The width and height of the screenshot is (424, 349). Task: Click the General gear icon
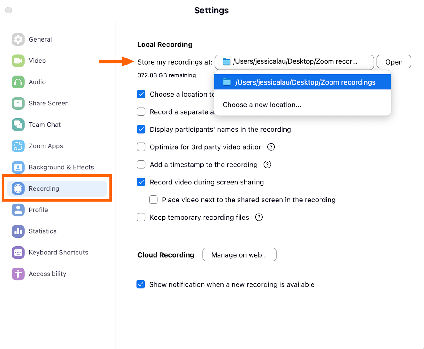point(18,39)
